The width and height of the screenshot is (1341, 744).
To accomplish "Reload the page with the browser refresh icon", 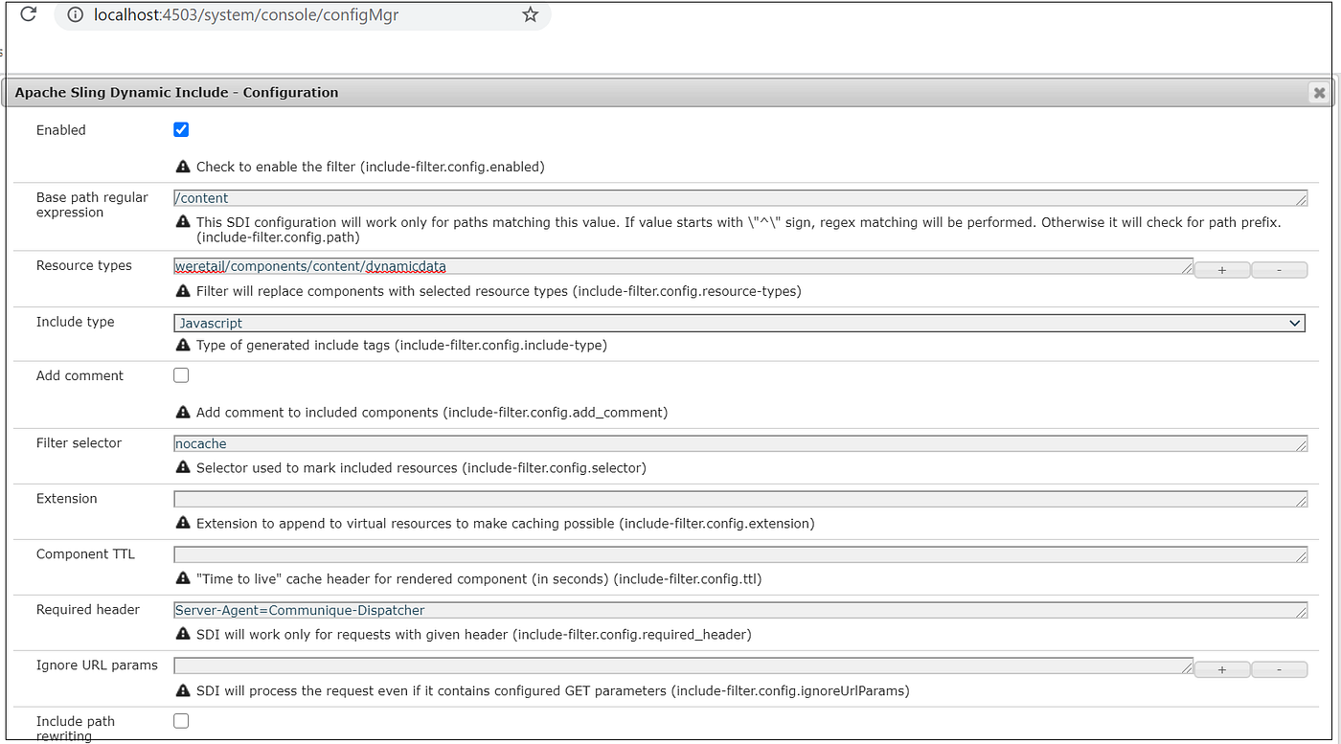I will (29, 14).
